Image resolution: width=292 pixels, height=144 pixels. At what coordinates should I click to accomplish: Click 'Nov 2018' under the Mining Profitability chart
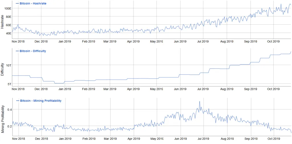click(x=19, y=139)
